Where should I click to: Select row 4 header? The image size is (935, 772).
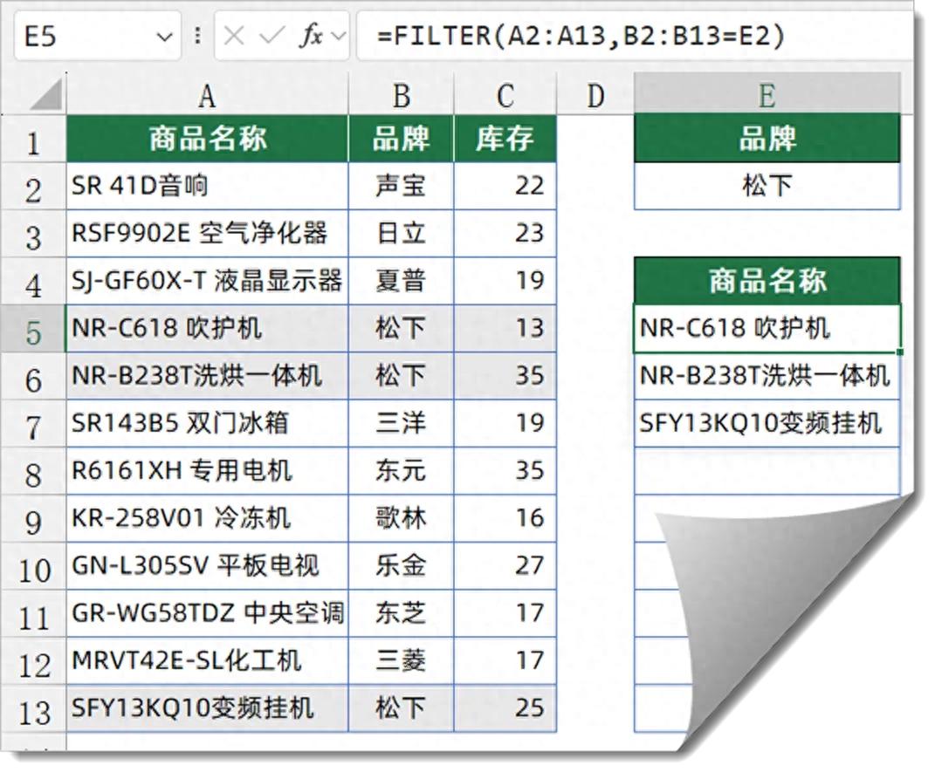33,281
